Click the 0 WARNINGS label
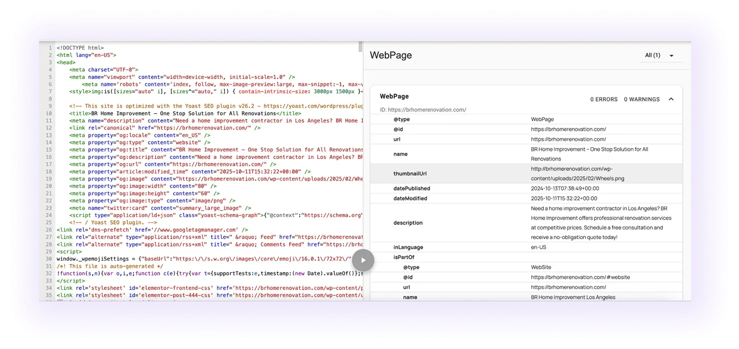 pyautogui.click(x=642, y=99)
